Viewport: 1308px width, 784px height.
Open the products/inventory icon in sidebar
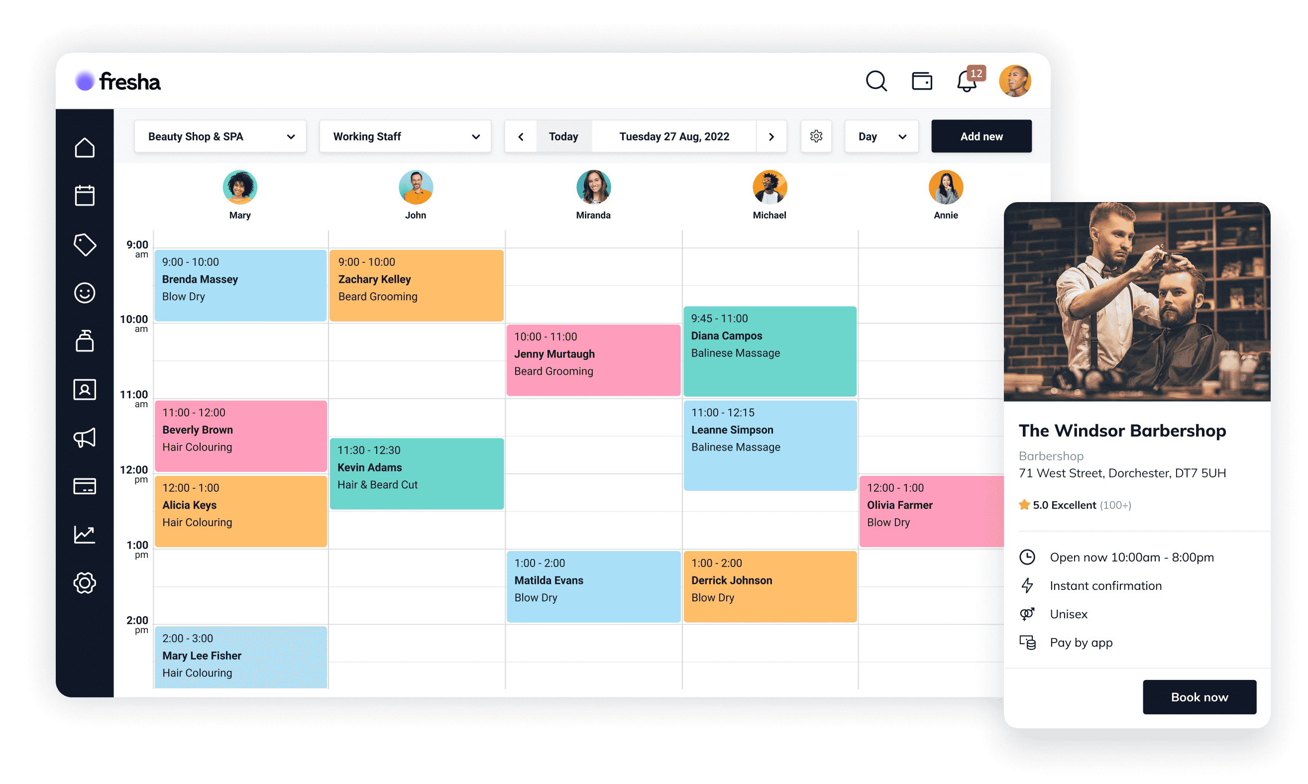84,340
